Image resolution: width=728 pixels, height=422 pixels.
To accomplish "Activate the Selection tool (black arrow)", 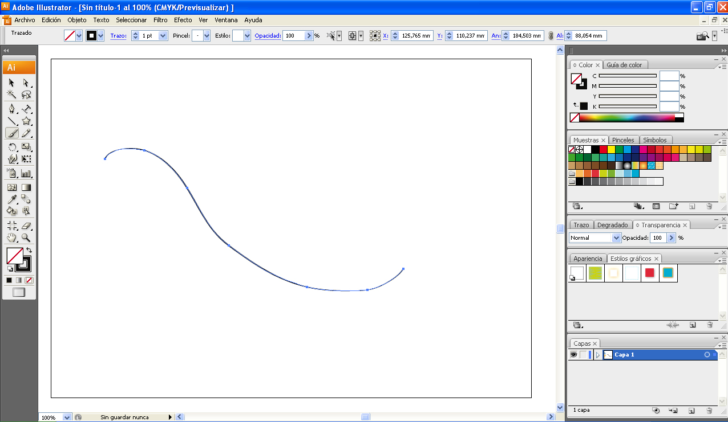I will coord(11,83).
